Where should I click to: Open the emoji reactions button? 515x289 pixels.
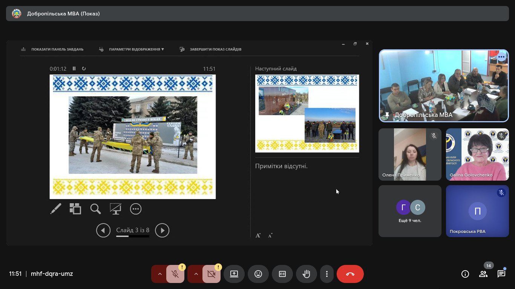coord(258,274)
